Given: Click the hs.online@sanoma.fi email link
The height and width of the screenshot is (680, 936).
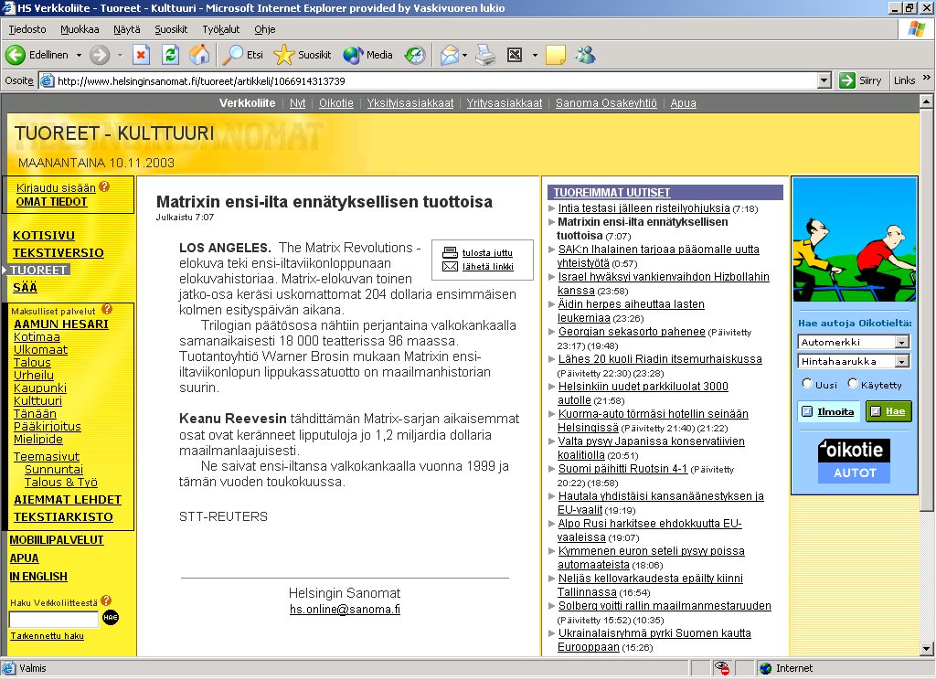Looking at the screenshot, I should [x=345, y=609].
